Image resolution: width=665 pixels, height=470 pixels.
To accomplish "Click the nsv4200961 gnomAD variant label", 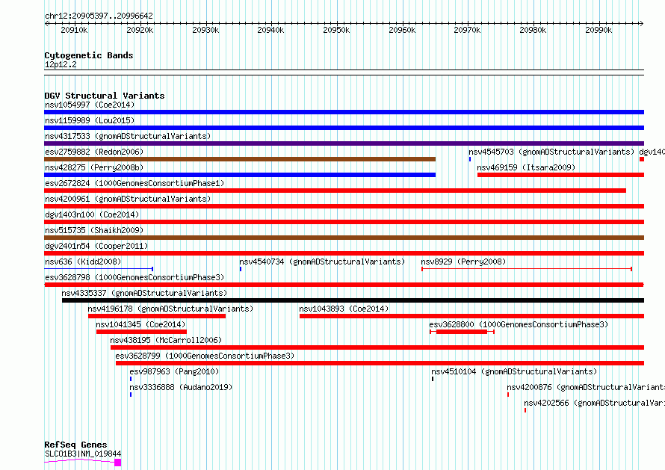I will pos(128,199).
